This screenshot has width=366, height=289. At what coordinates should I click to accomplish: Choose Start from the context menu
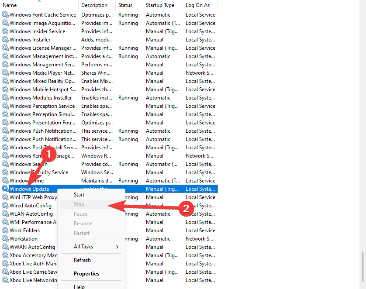tap(79, 195)
